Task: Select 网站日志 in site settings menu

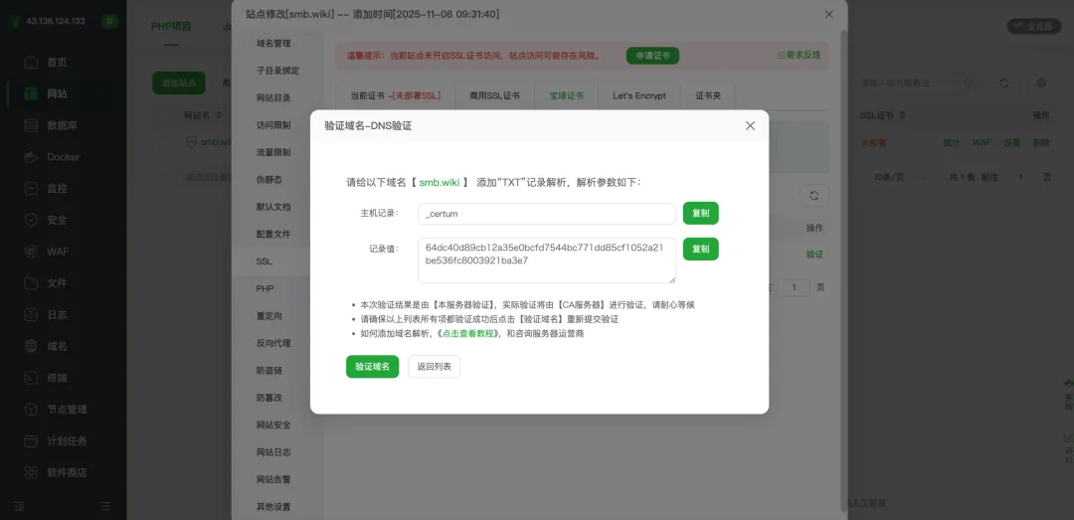Action: click(x=273, y=452)
